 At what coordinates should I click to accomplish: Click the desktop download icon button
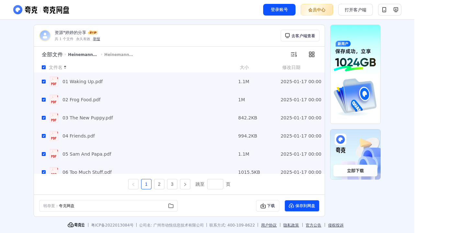pyautogui.click(x=396, y=10)
